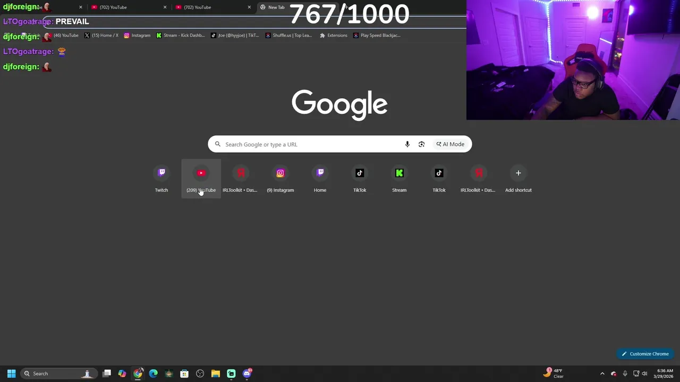
Task: Open Microsoft Edge from the taskbar
Action: (x=153, y=374)
